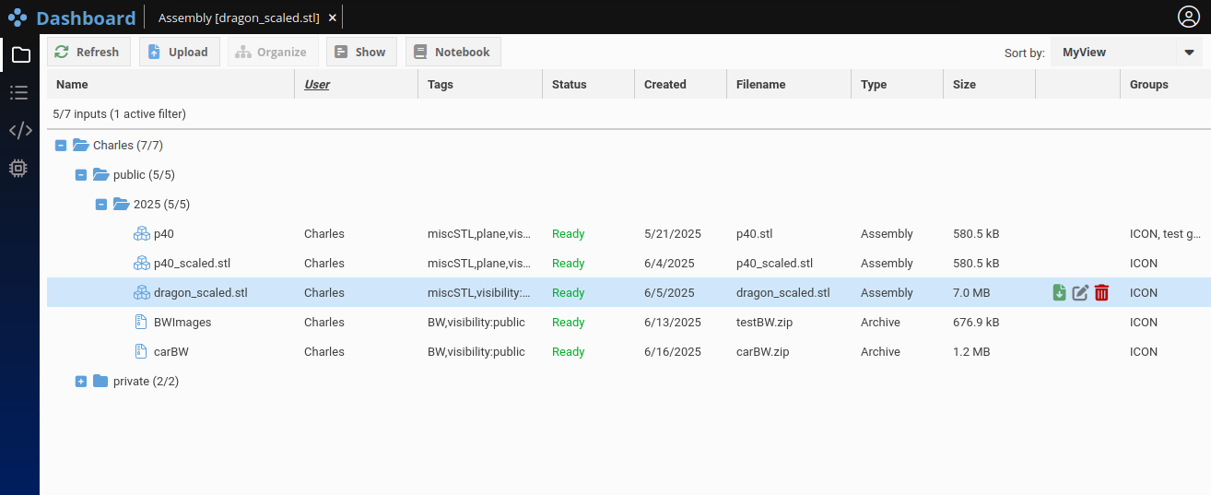Edit dragon_scaled.stl using the pencil icon
Screen dimensions: 1211x495
(x=1080, y=293)
